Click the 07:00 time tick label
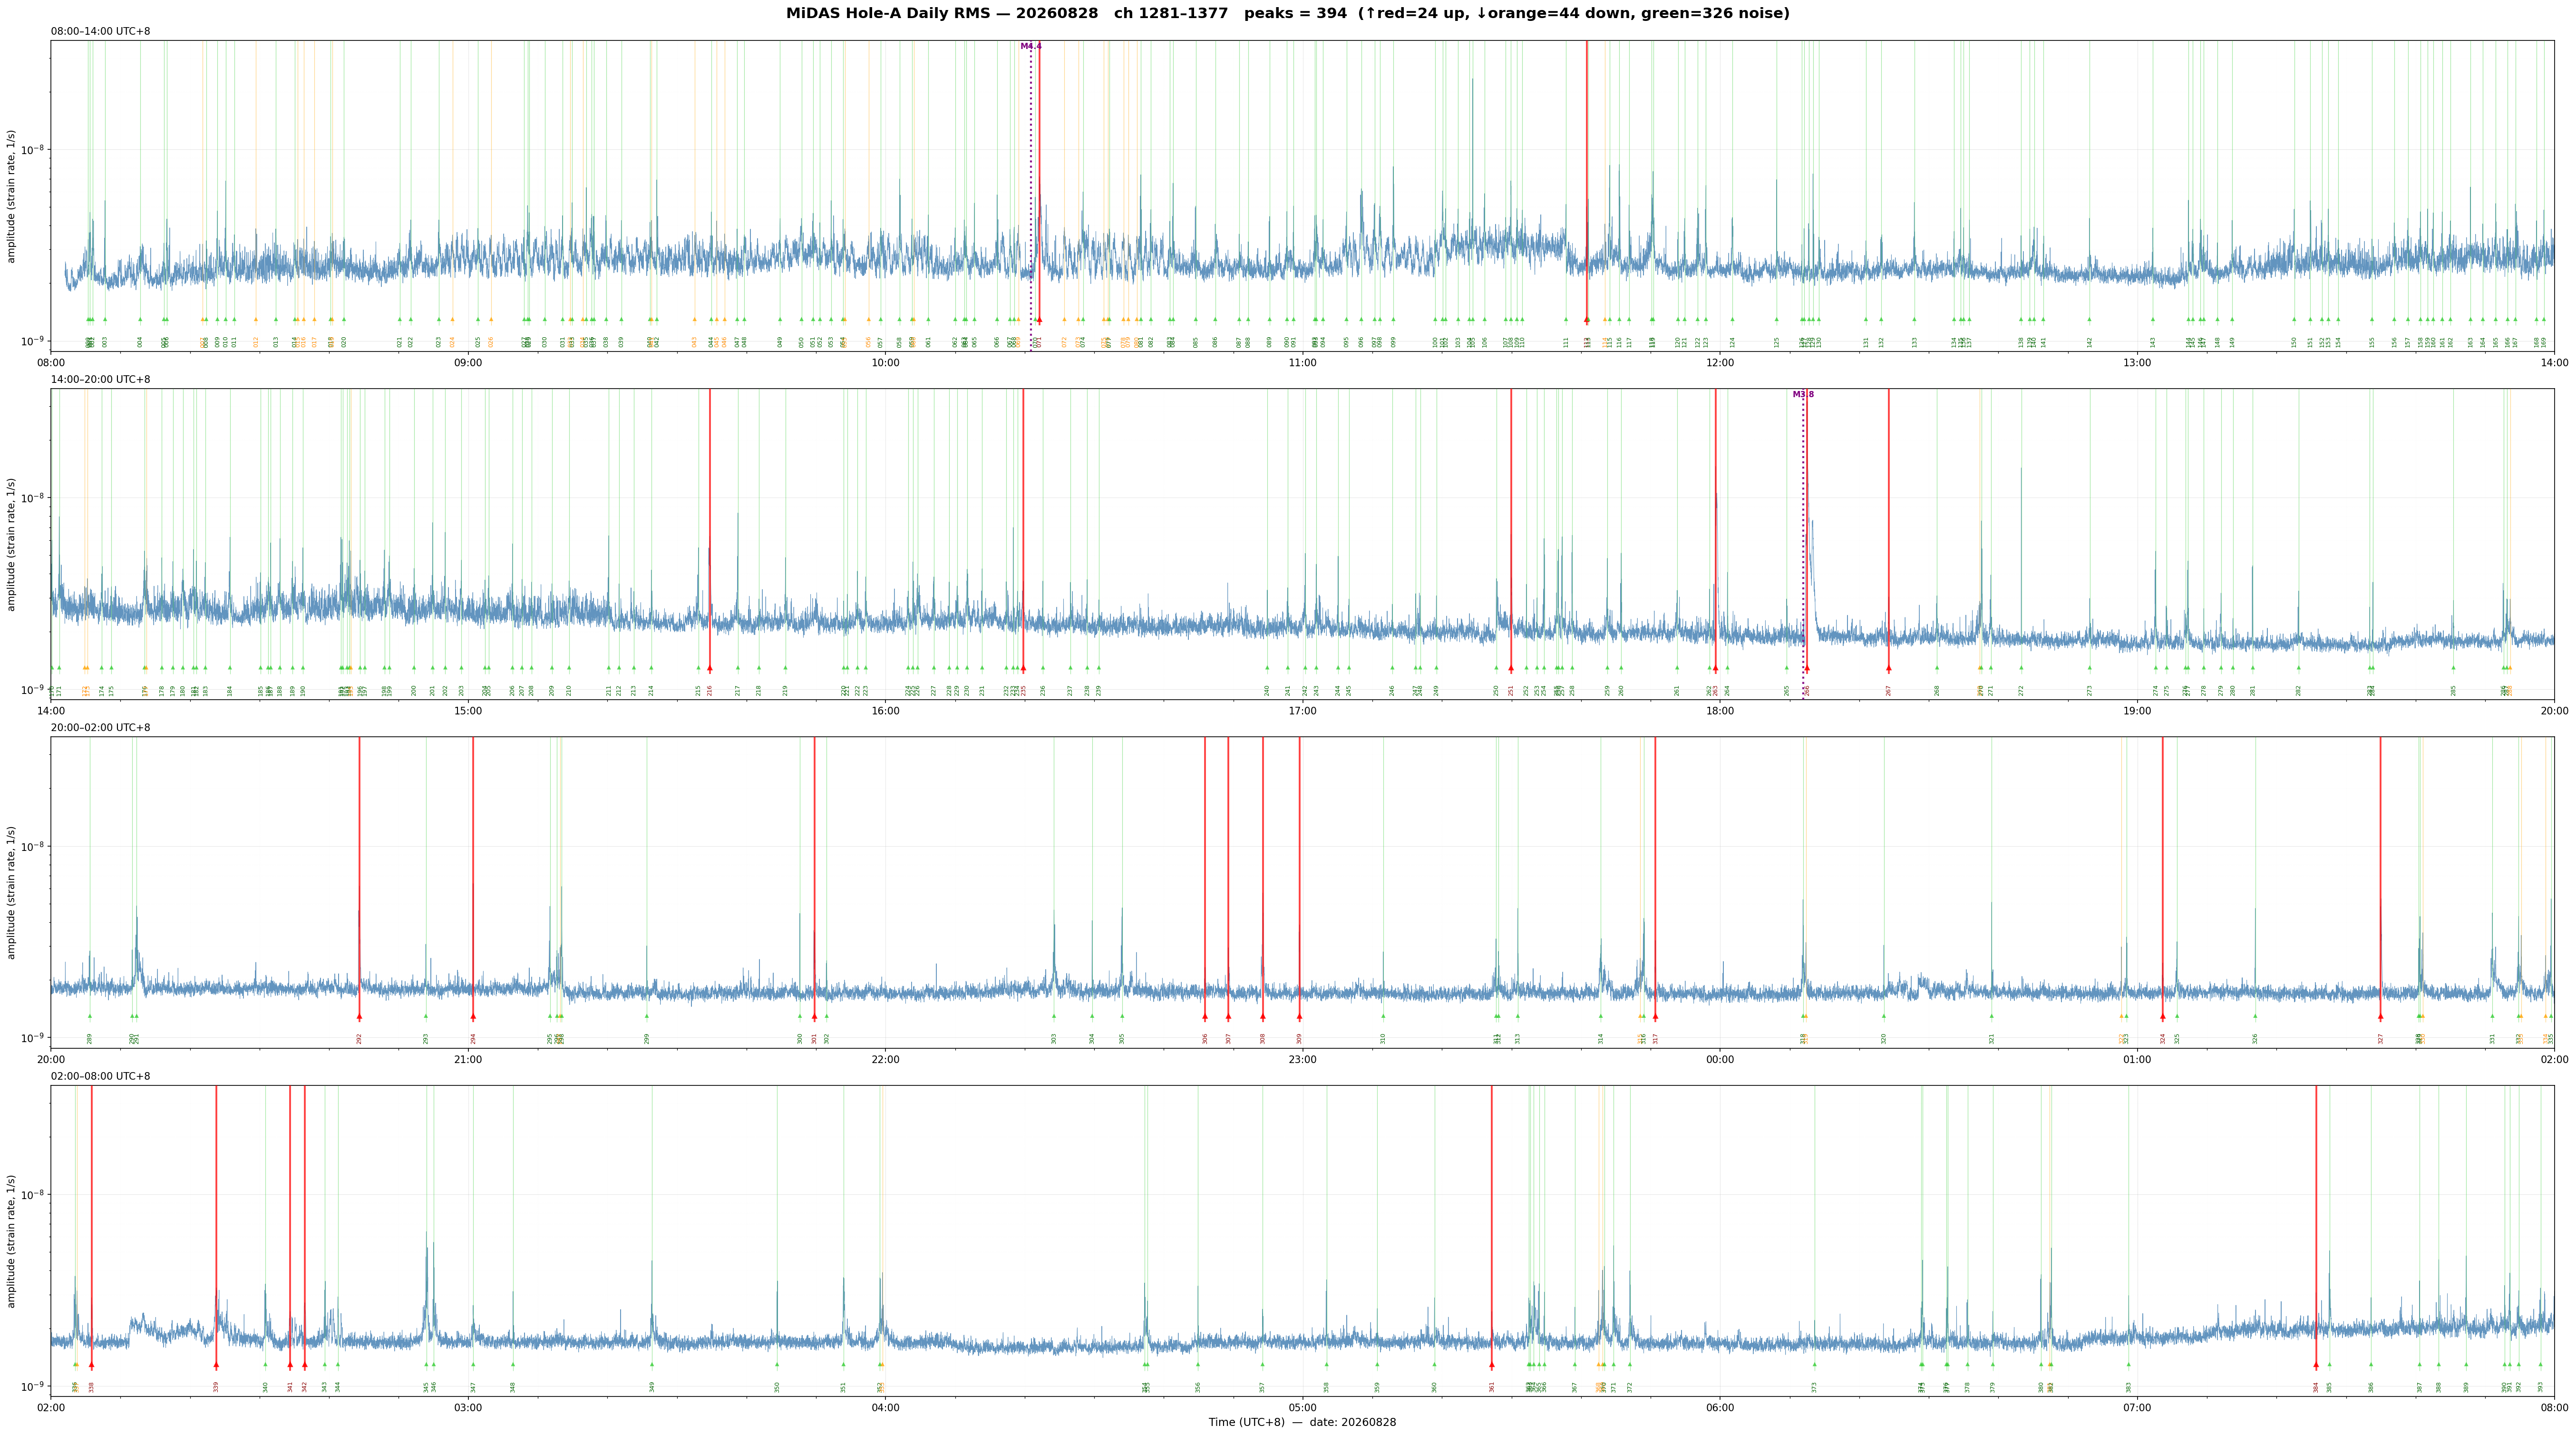This screenshot has width=2576, height=1435. [2137, 1408]
